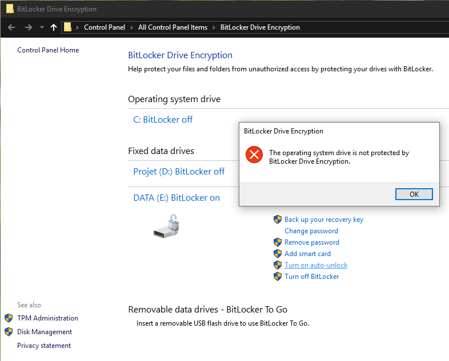449x361 pixels.
Task: Click shield icon beside Back up your recovery key
Action: tap(278, 220)
